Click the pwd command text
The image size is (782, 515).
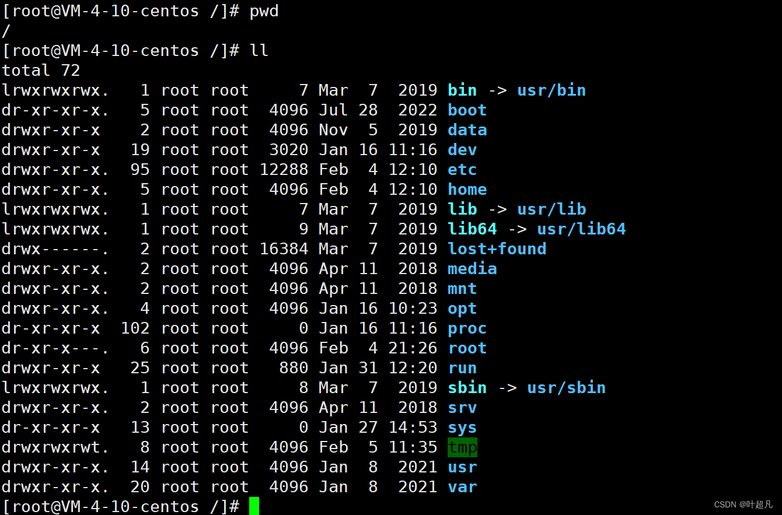point(264,11)
